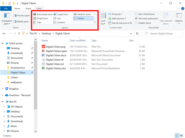Click Desktop in address bar
Viewport: 185px width, 138px height.
[46, 34]
